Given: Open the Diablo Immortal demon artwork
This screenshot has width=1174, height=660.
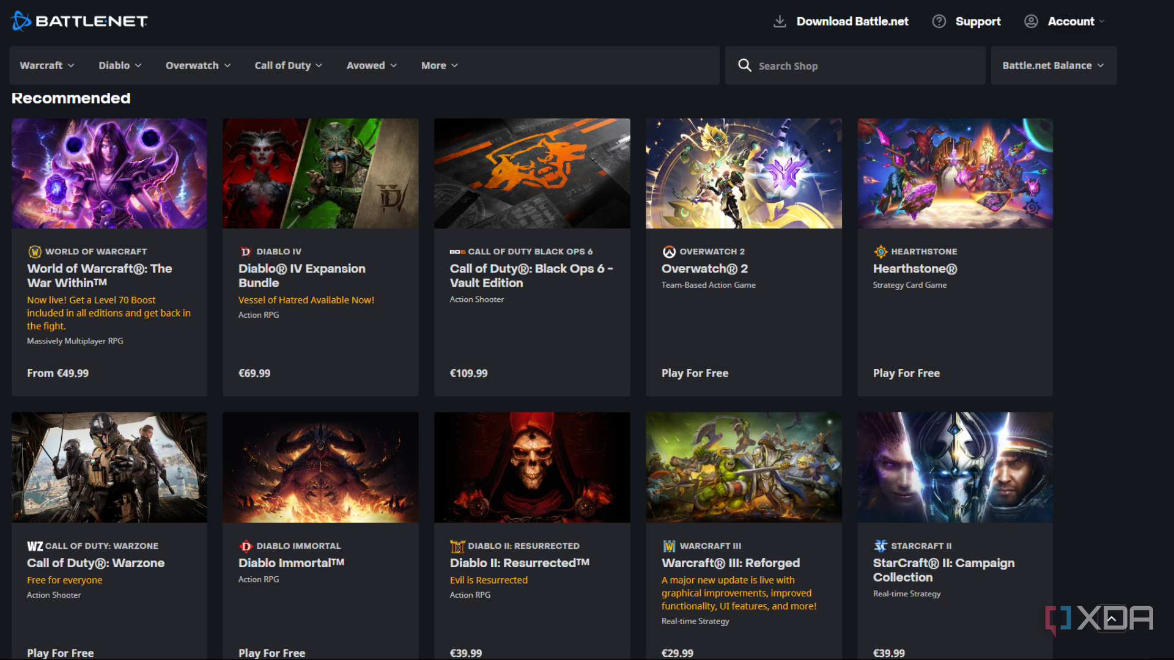Looking at the screenshot, I should 320,468.
